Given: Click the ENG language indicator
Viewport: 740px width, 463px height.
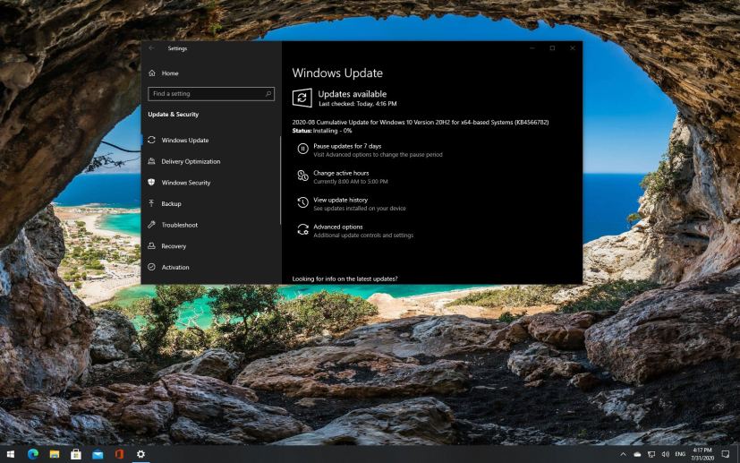Looking at the screenshot, I should tap(681, 455).
